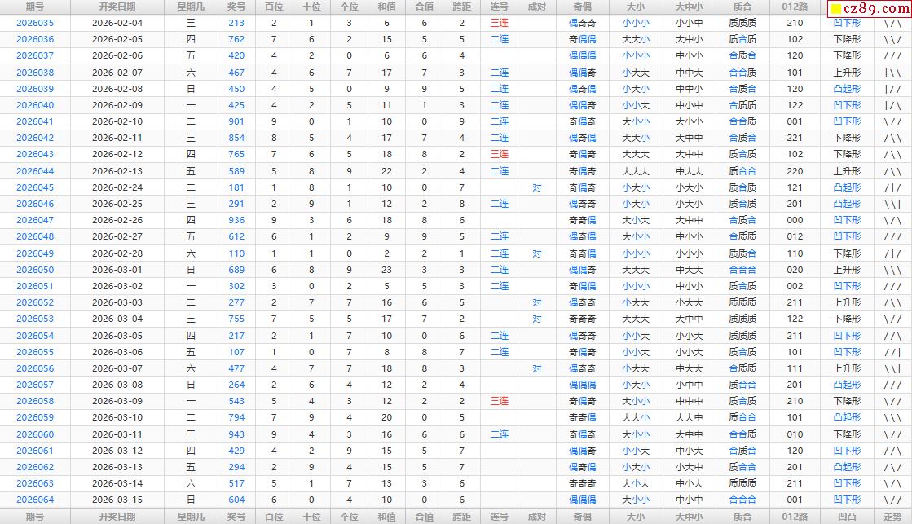Click the cz89.com logo

[x=866, y=9]
